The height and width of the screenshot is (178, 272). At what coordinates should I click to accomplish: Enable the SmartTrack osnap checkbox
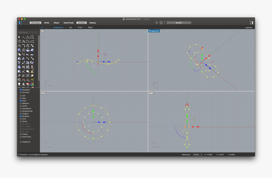(x=21, y=137)
